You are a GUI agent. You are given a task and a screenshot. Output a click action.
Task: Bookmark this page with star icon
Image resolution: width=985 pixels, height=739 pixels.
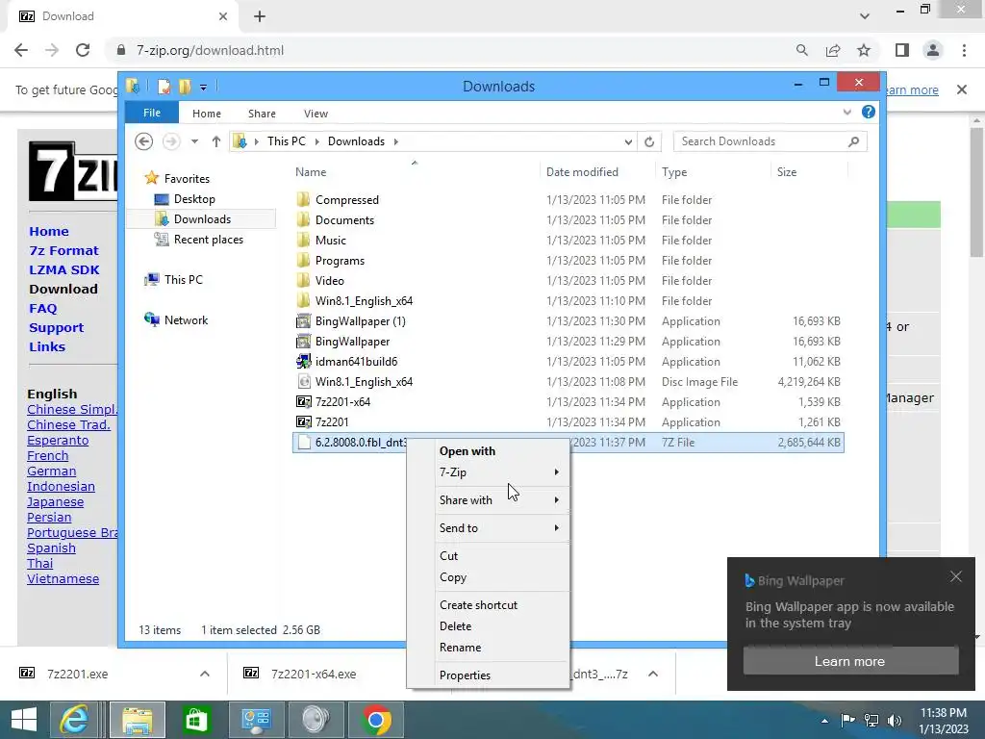[x=864, y=50]
